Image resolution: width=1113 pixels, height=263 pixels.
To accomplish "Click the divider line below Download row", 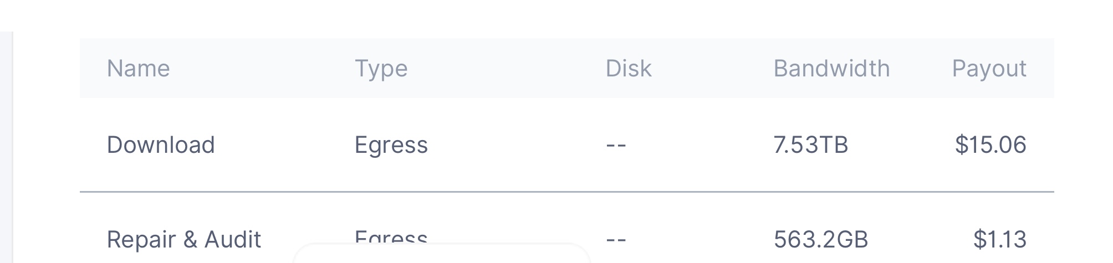I will pos(566,192).
